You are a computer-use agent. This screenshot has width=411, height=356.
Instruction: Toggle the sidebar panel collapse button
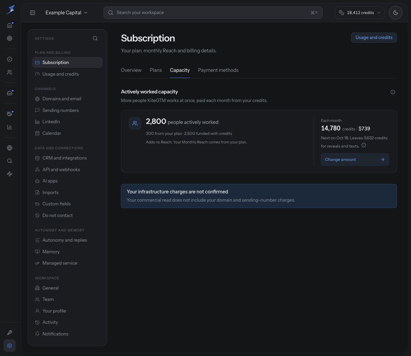click(33, 13)
